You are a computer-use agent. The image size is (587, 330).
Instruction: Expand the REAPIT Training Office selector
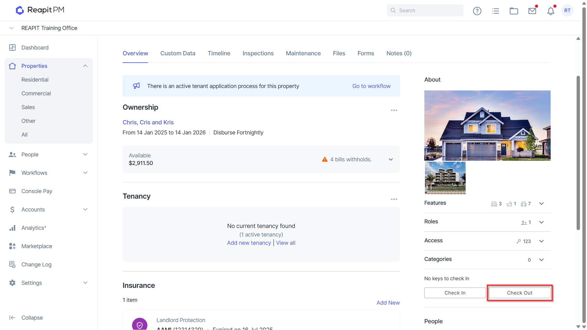pos(12,28)
